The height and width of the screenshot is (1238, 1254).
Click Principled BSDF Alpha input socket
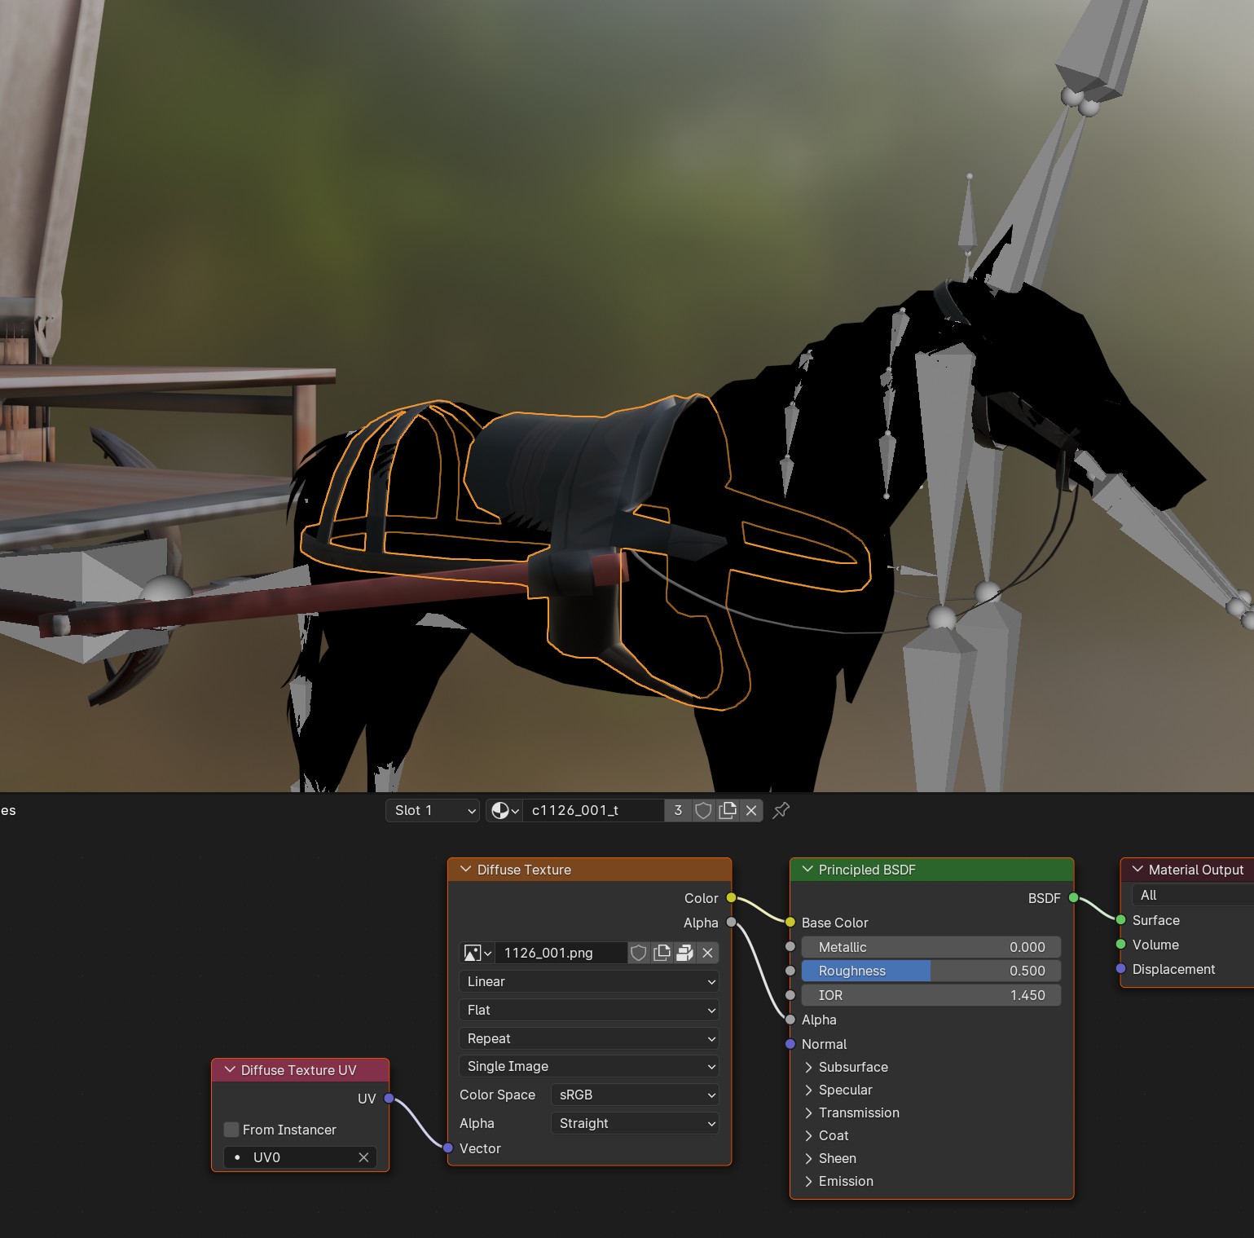click(x=790, y=1020)
